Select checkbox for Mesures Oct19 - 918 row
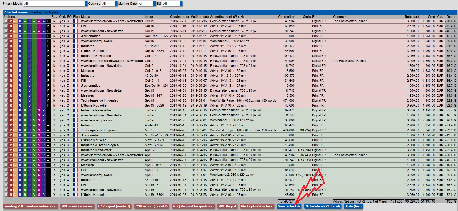This screenshot has width=458, height=211. tap(6, 71)
